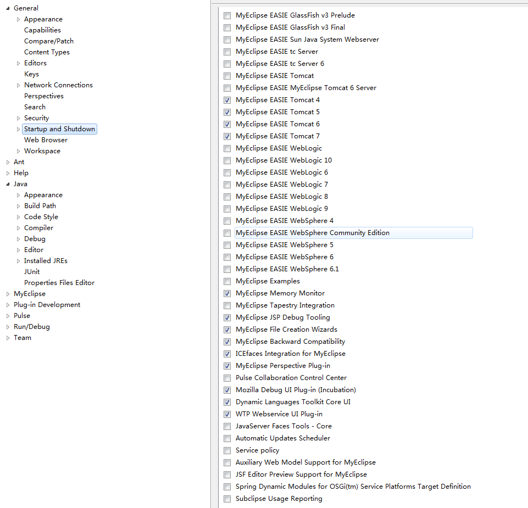Select Capabilities in the tree
Screen dimensions: 528x508
click(42, 30)
